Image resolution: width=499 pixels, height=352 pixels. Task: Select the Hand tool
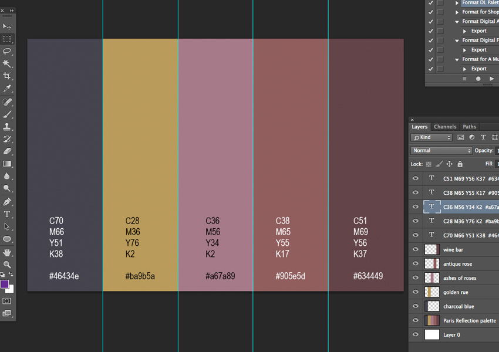[7, 252]
